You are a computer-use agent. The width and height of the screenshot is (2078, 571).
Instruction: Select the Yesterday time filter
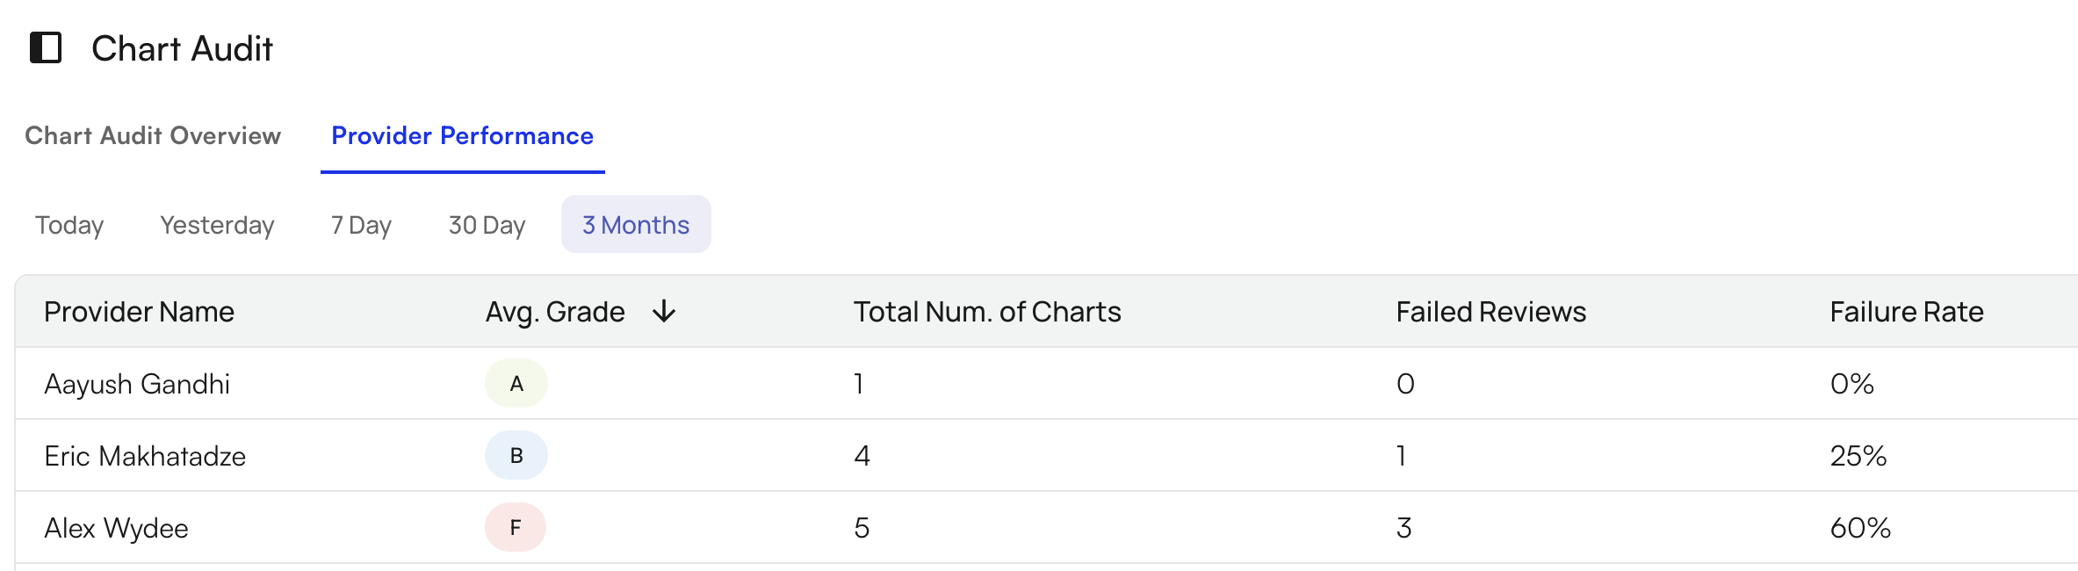[216, 225]
